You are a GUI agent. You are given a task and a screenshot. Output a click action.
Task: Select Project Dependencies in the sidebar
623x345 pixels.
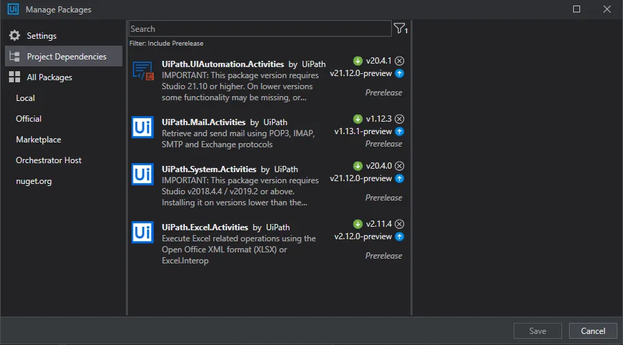[66, 57]
